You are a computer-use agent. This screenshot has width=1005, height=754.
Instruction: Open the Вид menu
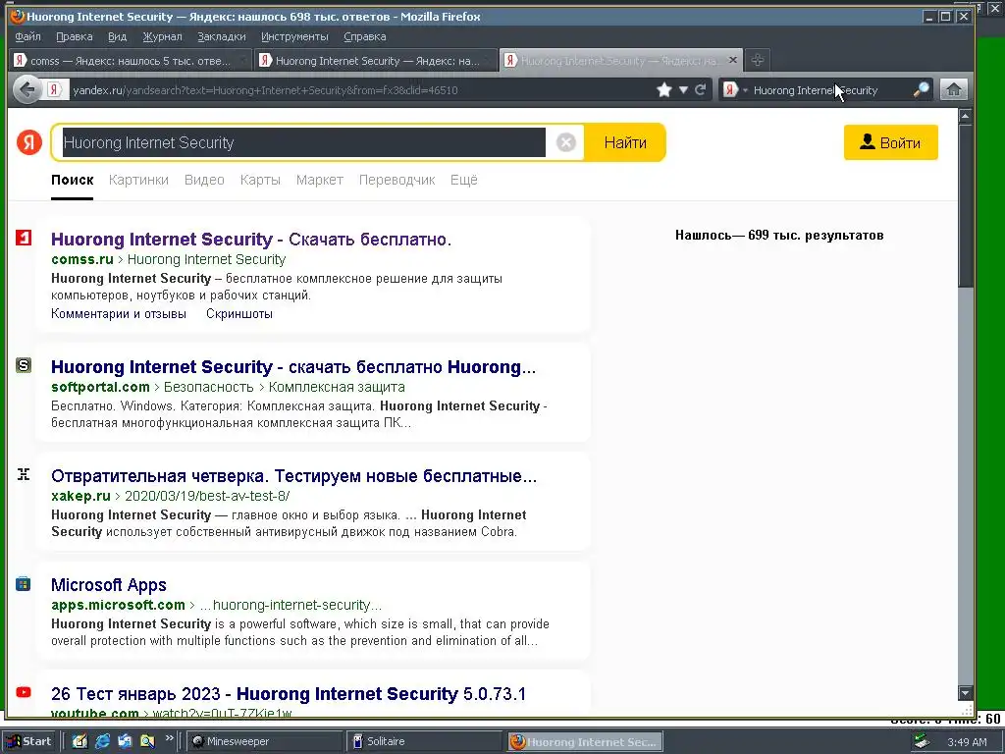tap(118, 36)
